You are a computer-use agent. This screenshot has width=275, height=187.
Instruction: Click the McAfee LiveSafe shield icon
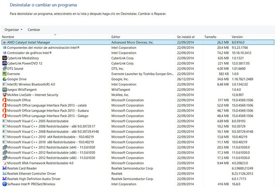(4, 95)
